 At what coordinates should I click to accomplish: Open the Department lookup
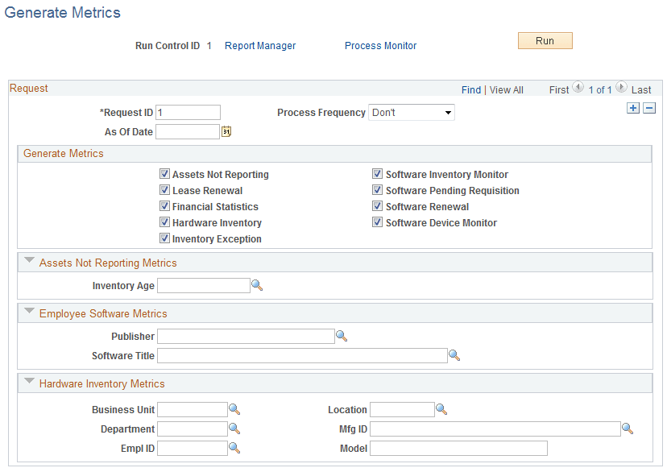234,429
